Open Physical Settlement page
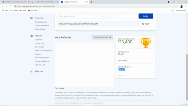Image resolution: width=188 pixels, height=106 pixels. 42,58
